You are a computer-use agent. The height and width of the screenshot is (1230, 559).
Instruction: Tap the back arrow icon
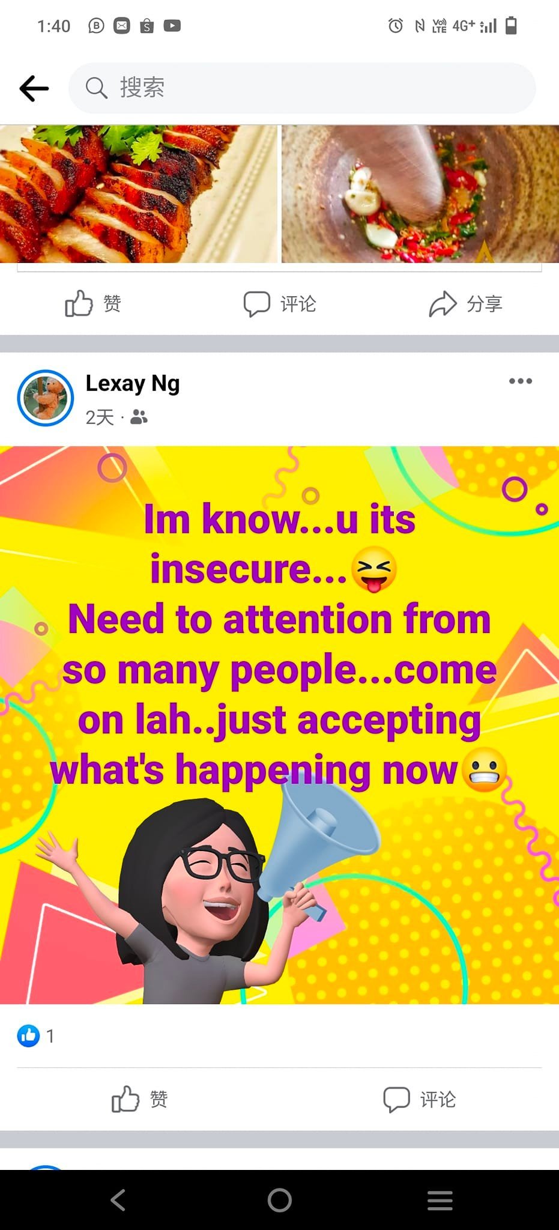[34, 88]
